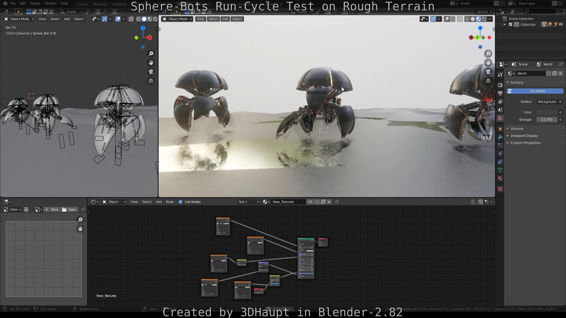The height and width of the screenshot is (318, 566).
Task: Click New to create an image in image editor
Action: pos(52,209)
